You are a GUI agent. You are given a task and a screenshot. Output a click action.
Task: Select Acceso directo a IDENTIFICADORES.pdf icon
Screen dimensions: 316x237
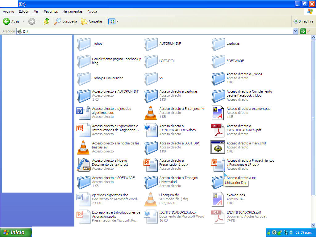(x=218, y=130)
